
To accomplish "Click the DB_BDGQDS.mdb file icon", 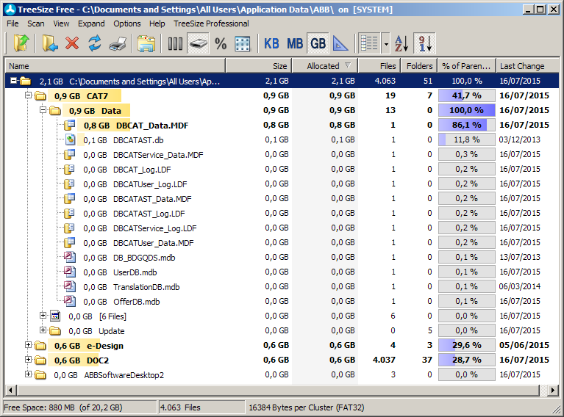I will 70,257.
